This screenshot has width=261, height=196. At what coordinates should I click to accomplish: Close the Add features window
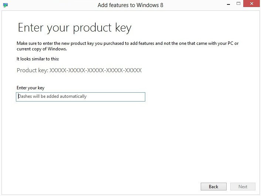coord(251,3)
